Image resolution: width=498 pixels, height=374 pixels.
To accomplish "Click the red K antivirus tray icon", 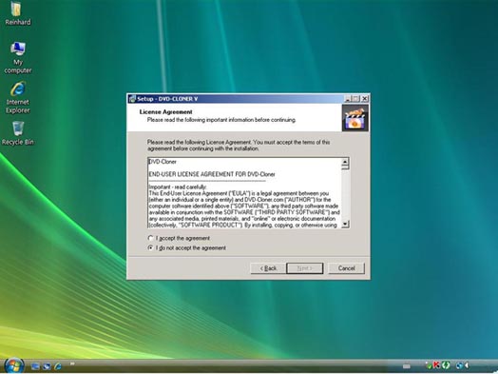I will point(436,364).
